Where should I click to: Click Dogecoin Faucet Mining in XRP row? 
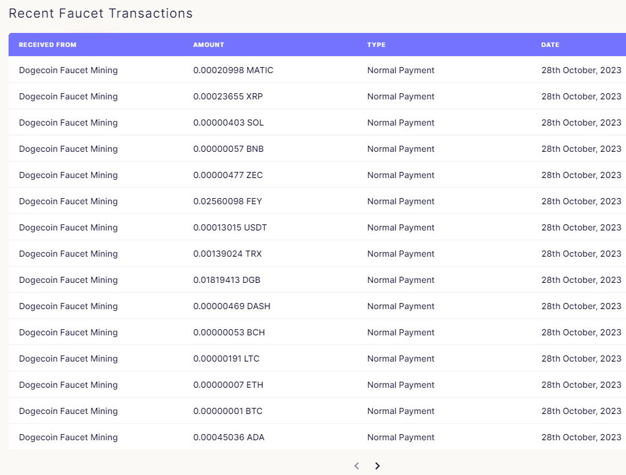pyautogui.click(x=68, y=96)
